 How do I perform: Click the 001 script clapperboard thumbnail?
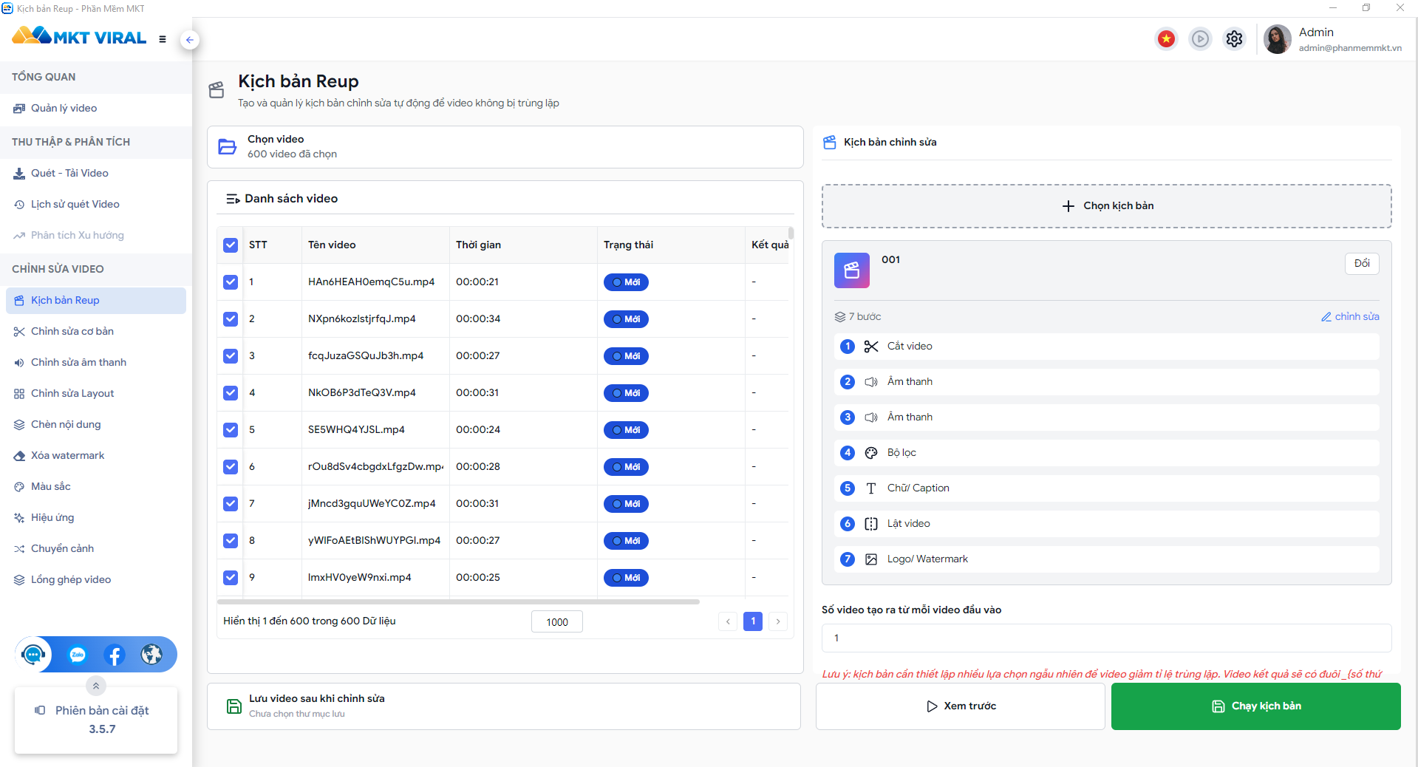[x=852, y=270]
